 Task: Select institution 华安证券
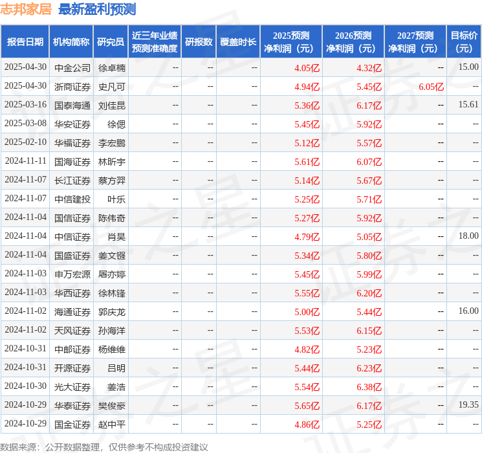tap(72, 124)
